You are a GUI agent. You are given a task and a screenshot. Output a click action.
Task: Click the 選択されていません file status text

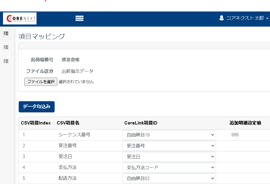click(76, 82)
